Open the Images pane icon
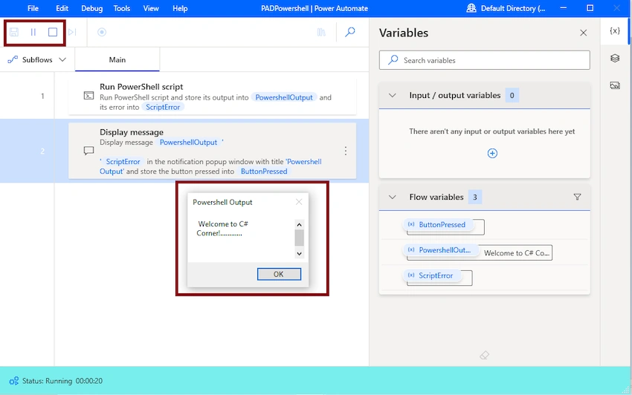The width and height of the screenshot is (632, 395). [x=615, y=85]
